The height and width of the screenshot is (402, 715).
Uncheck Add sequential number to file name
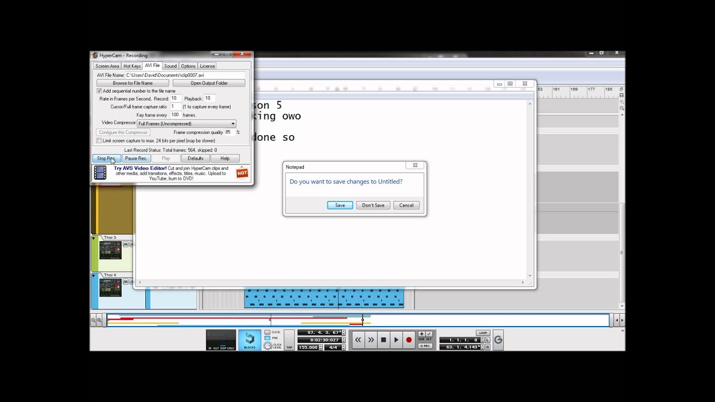99,91
